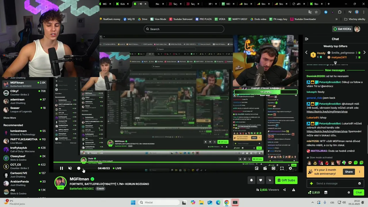The image size is (368, 207).
Task: Open Youtube Downloader bookmark
Action: 303,19
